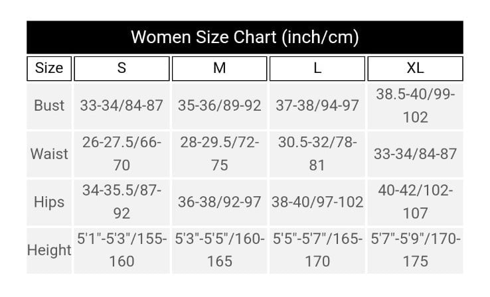The width and height of the screenshot is (490, 297).
Task: Click bust cell 35-36/89-92 for size M
Action: tap(219, 106)
